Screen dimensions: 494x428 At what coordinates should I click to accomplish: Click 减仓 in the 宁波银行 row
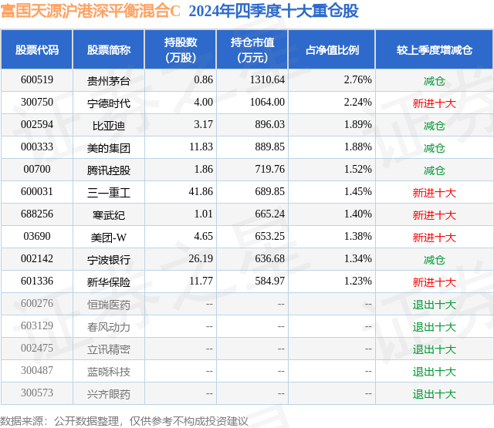(x=435, y=260)
